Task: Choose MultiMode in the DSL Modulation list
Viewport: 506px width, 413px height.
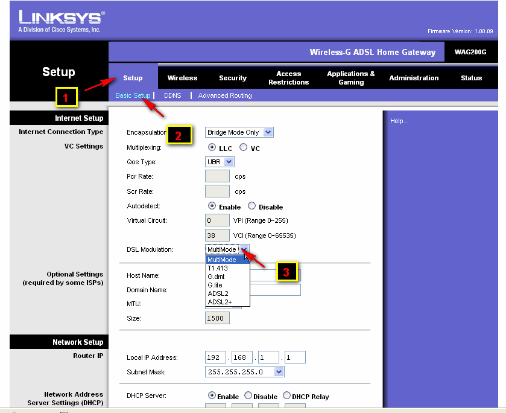Action: click(228, 260)
